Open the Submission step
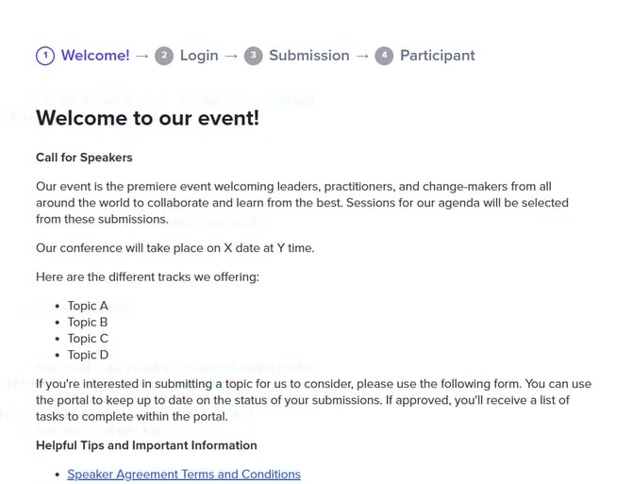The image size is (632, 484). click(x=308, y=56)
